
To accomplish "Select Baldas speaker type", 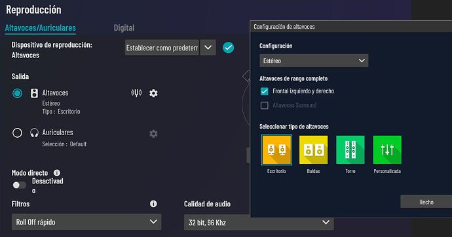I will tap(313, 150).
